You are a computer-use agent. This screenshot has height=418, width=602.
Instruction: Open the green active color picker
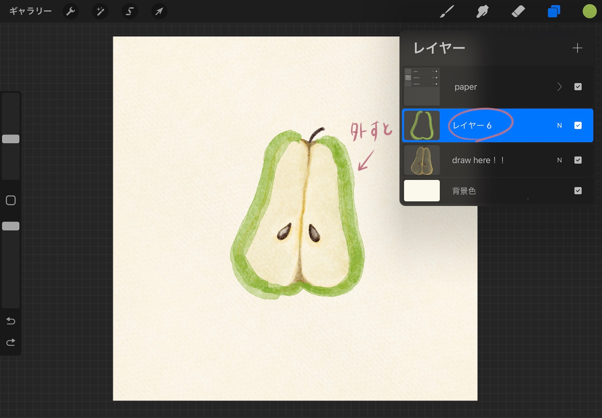click(x=589, y=11)
